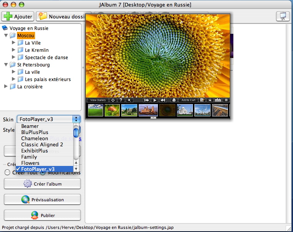Pick the Flowers skin
293x232 pixels.
coord(45,163)
